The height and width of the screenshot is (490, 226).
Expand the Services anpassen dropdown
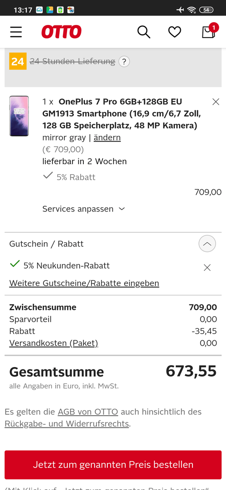click(x=84, y=209)
